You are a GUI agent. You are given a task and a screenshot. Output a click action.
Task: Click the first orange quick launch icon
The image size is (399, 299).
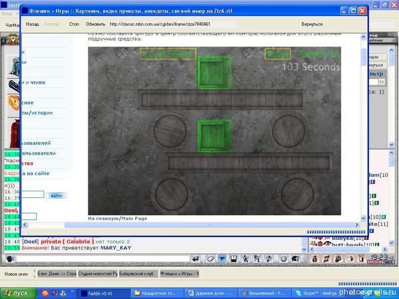45,293
